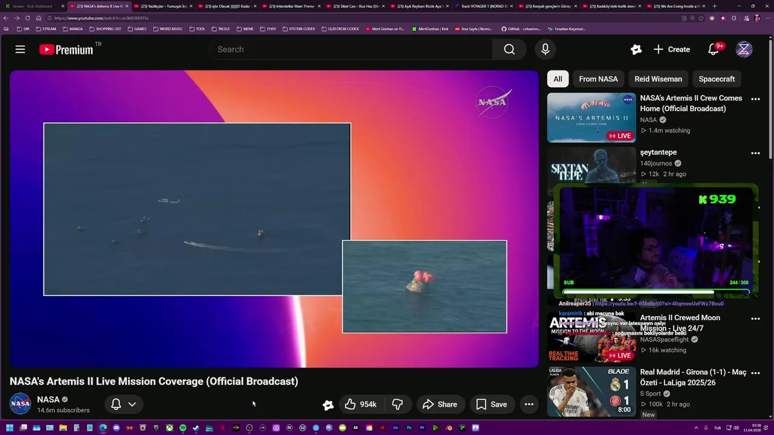This screenshot has height=435, width=774.
Task: Open Real Madrid - Girona video thumbnail
Action: pos(591,391)
